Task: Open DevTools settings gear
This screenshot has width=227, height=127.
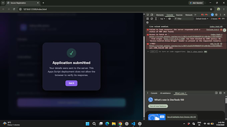Action: coord(216,15)
